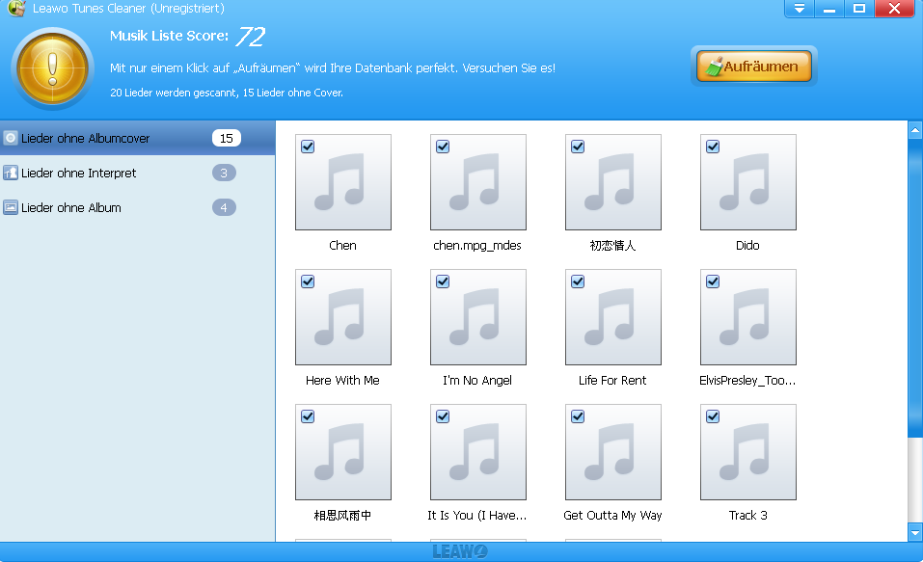Click the title 'Get Outta My Way'
Screen dimensions: 923x562
coord(612,516)
